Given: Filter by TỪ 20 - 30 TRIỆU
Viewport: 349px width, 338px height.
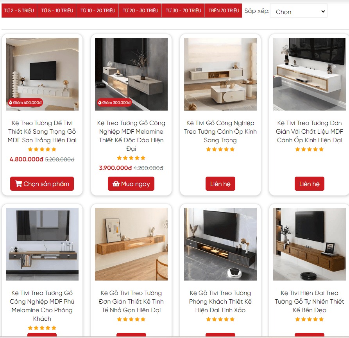Looking at the screenshot, I should point(140,11).
